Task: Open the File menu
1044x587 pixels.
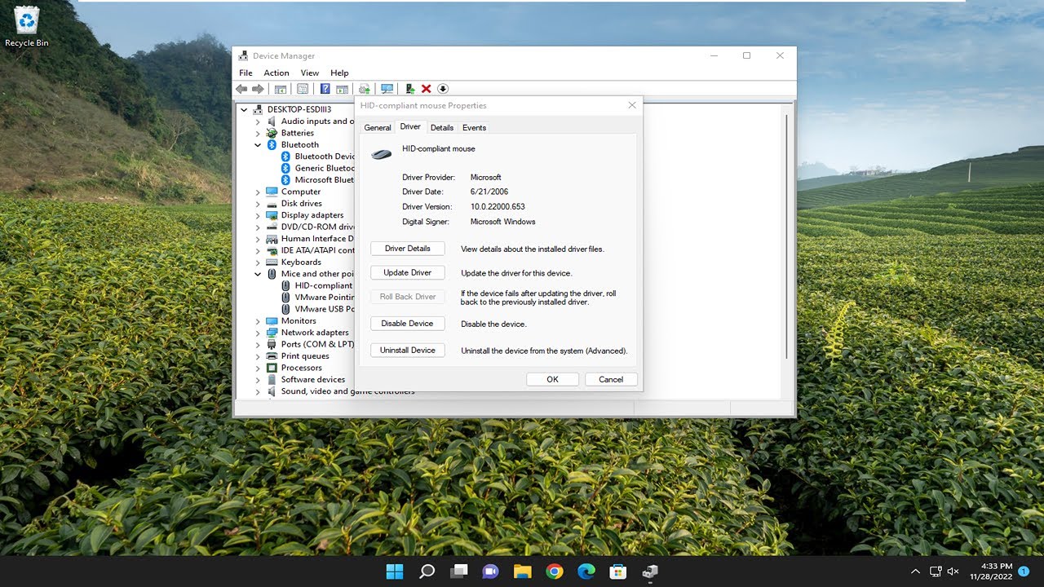Action: click(246, 73)
